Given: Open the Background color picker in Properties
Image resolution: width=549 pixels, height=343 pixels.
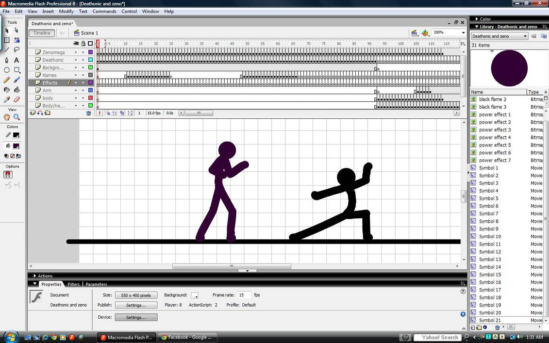Looking at the screenshot, I should pyautogui.click(x=195, y=295).
